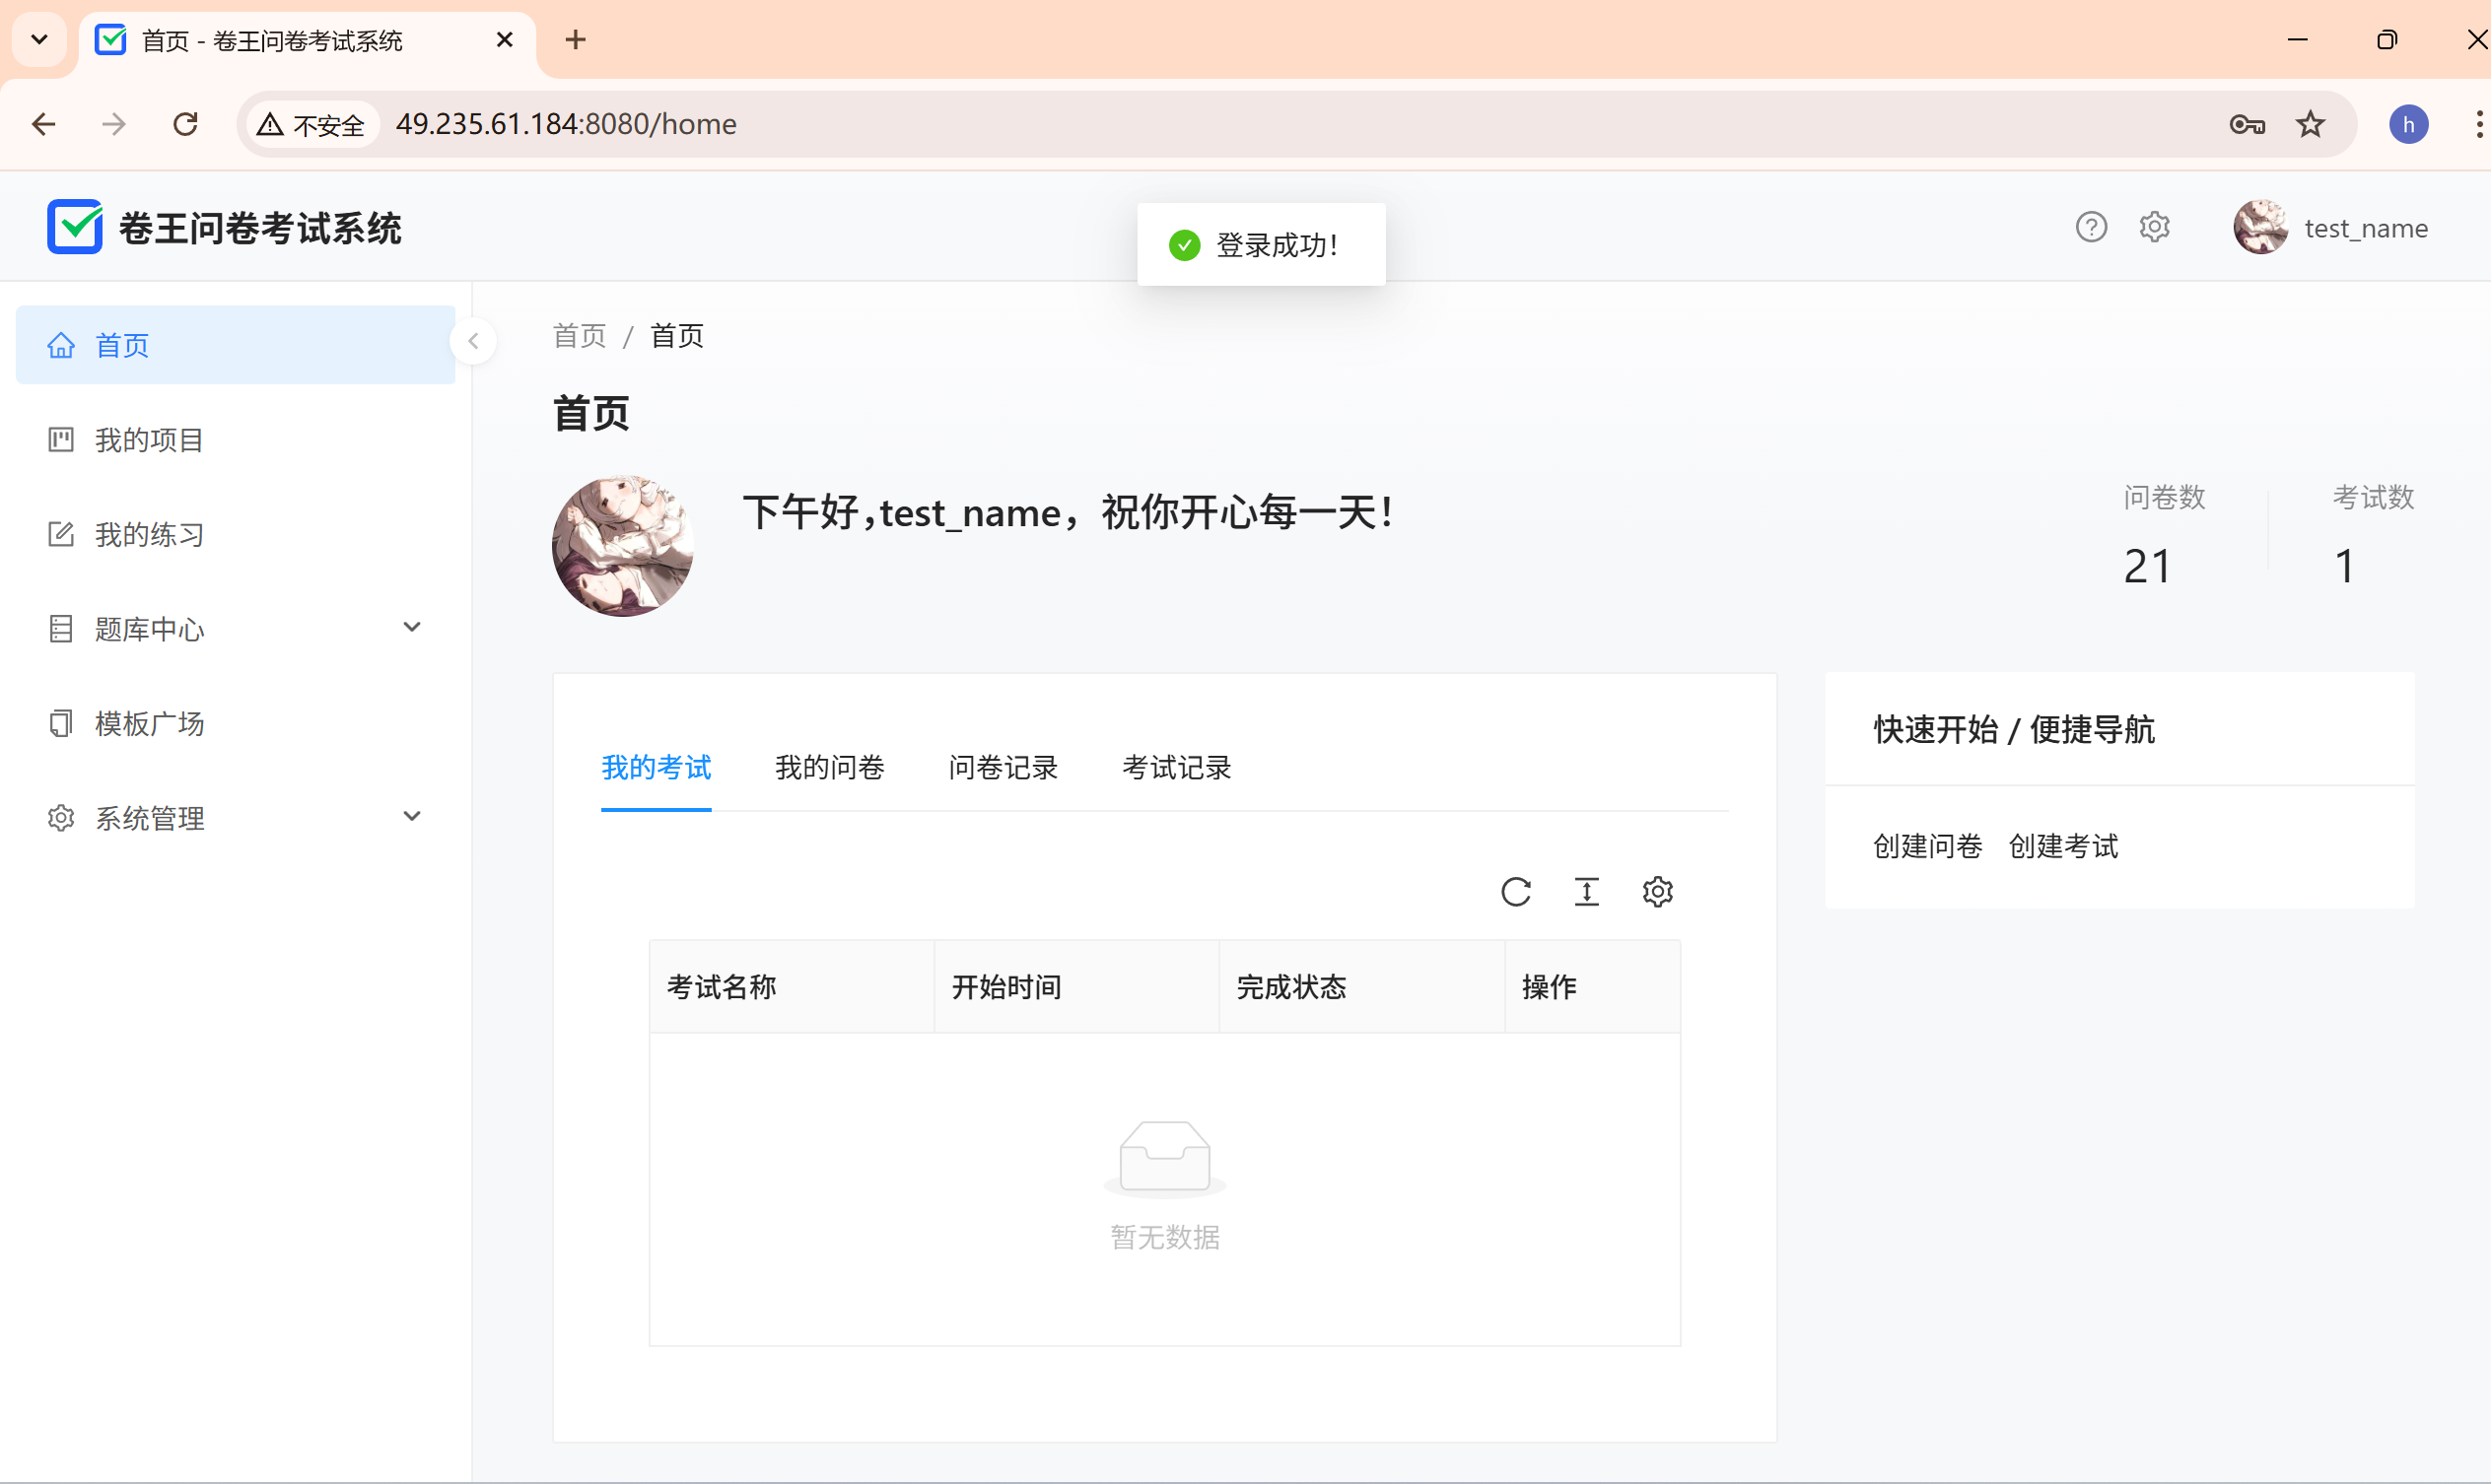Click 创建问卷 quick link

(x=1927, y=846)
